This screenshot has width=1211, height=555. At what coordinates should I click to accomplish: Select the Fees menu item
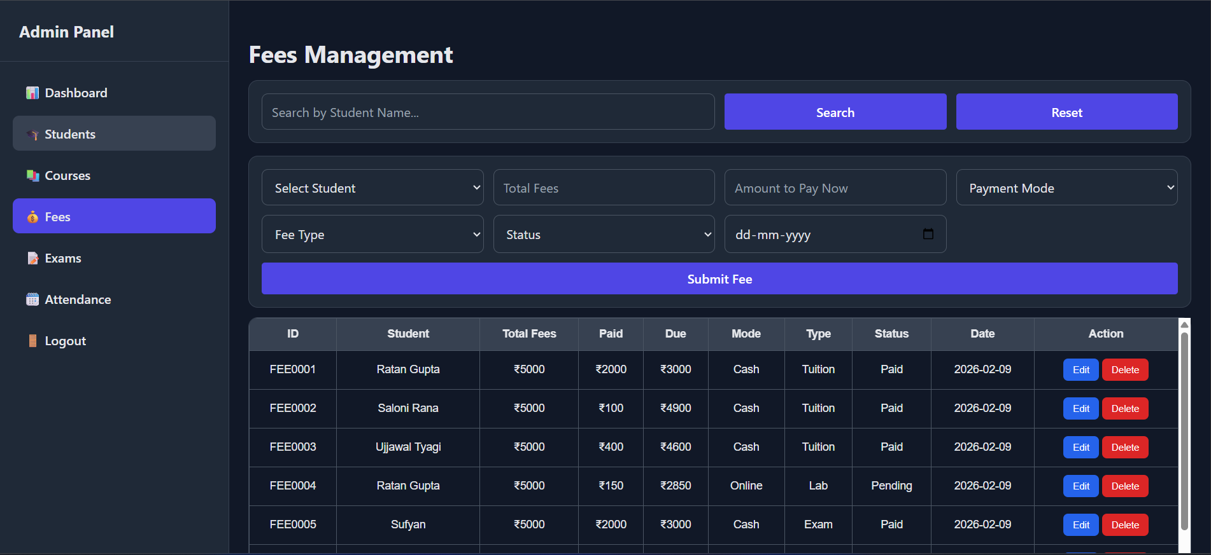pos(114,216)
